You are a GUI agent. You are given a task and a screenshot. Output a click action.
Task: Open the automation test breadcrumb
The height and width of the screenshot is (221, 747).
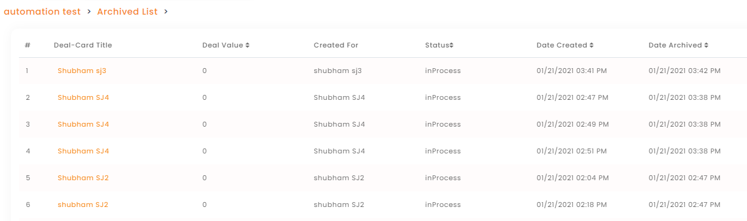click(x=42, y=12)
